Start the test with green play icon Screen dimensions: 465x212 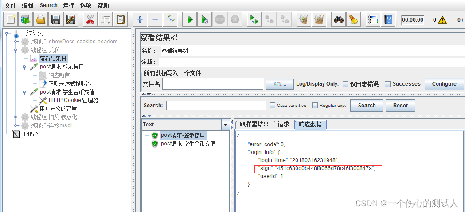(189, 20)
